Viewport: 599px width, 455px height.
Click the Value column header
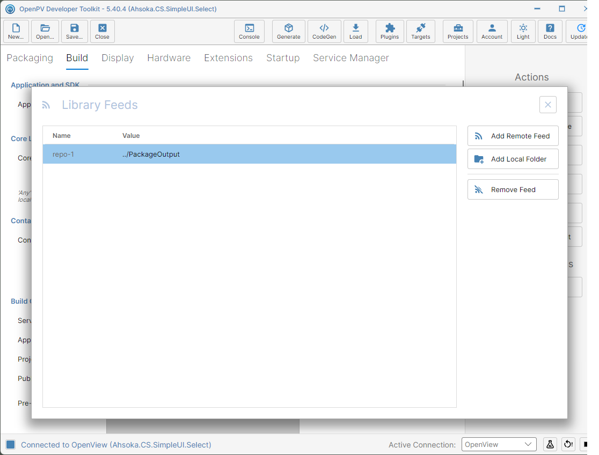coord(131,136)
